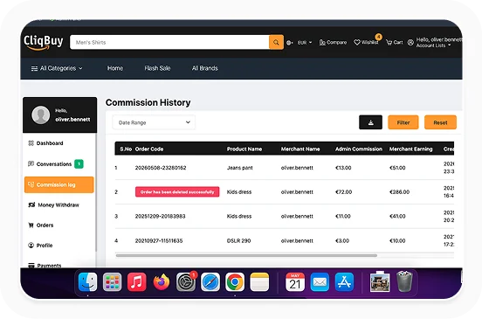Open Flash Sale menu item
The image size is (482, 319).
pos(157,68)
